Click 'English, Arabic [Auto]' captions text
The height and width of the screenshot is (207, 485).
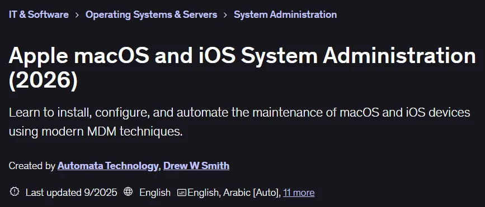point(234,192)
